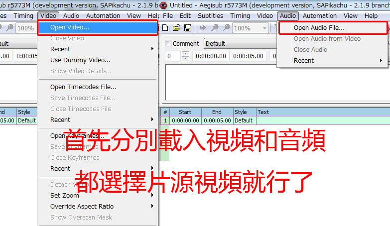Click the layer number field showing 0
The width and height of the screenshot is (390, 226).
pyautogui.click(x=173, y=56)
